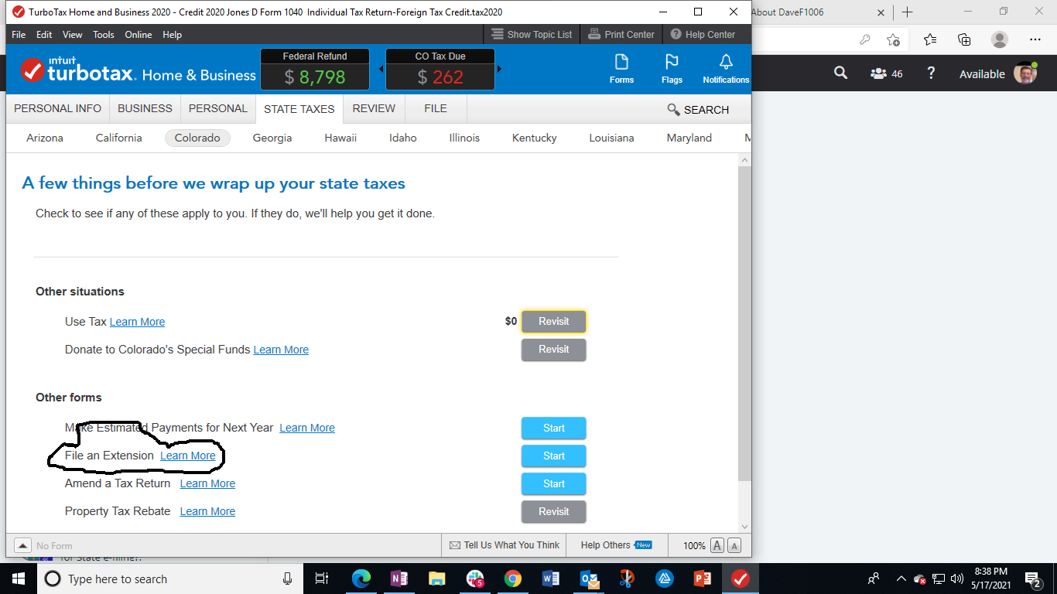The height and width of the screenshot is (594, 1057).
Task: Click the Windows taskbar search box
Action: pyautogui.click(x=170, y=579)
